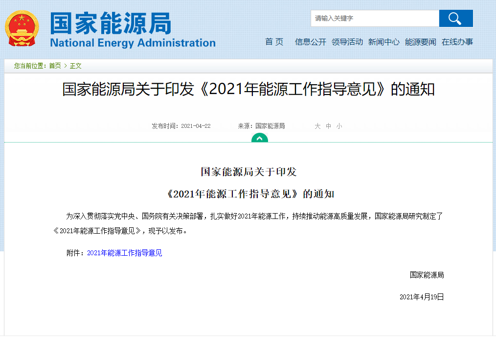
Task: Set font size to 大
Action: coord(317,126)
